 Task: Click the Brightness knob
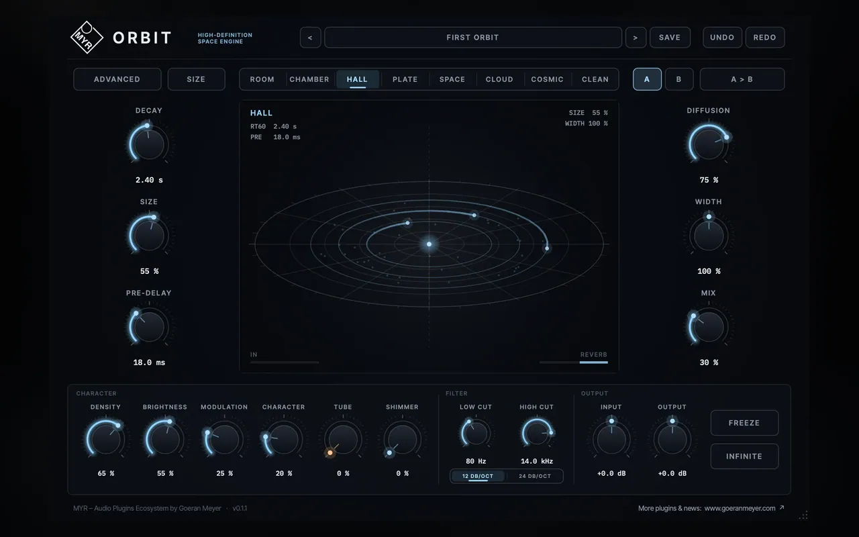[x=165, y=439]
